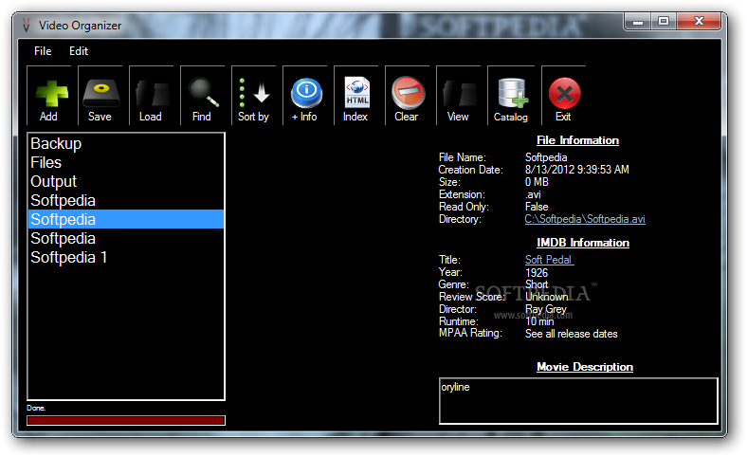The width and height of the screenshot is (747, 457).
Task: Click the green plus Add icon
Action: tap(52, 94)
